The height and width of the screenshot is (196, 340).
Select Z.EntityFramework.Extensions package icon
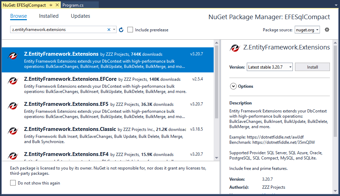point(13,56)
